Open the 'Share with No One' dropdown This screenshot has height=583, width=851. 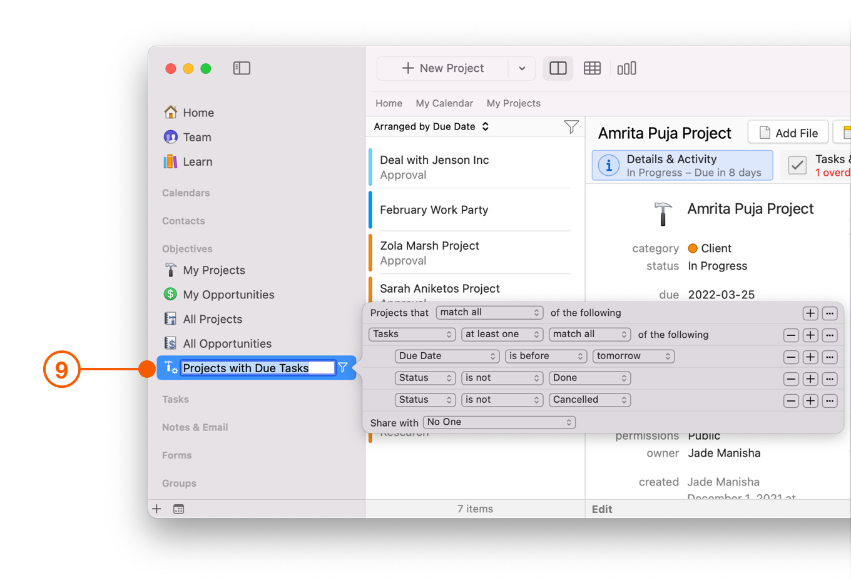pyautogui.click(x=499, y=422)
